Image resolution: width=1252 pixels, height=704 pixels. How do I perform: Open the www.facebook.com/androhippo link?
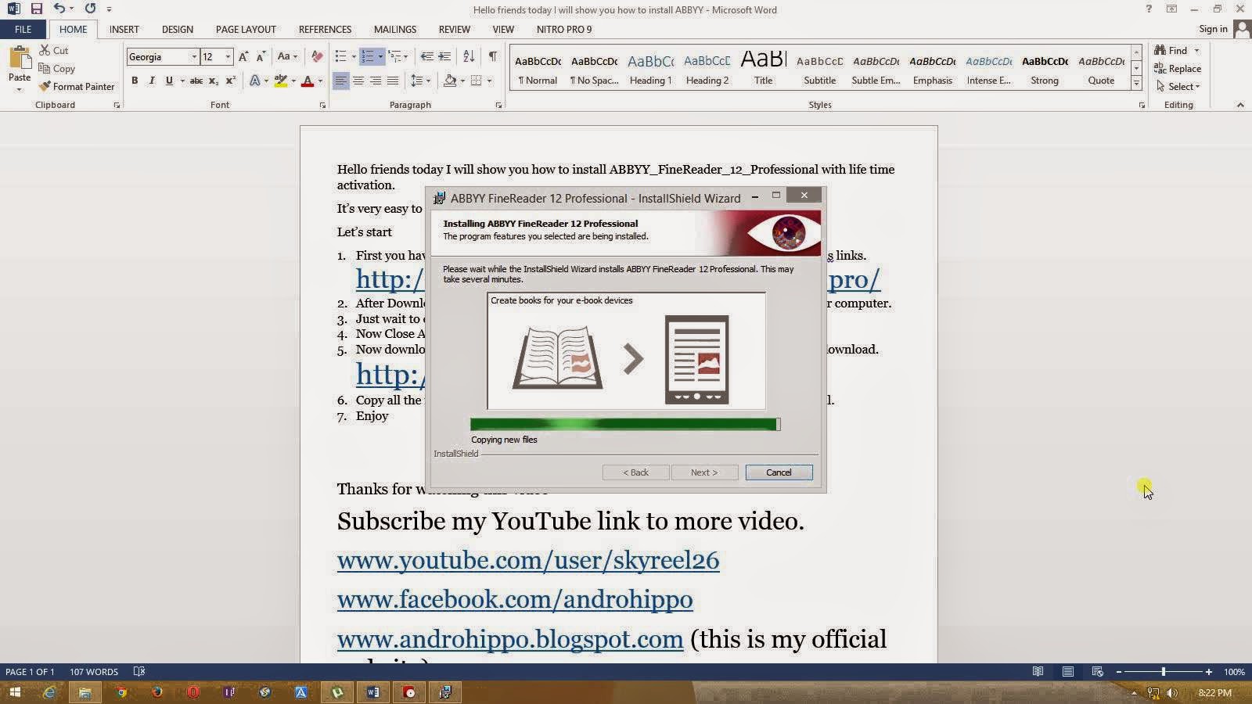pyautogui.click(x=515, y=599)
